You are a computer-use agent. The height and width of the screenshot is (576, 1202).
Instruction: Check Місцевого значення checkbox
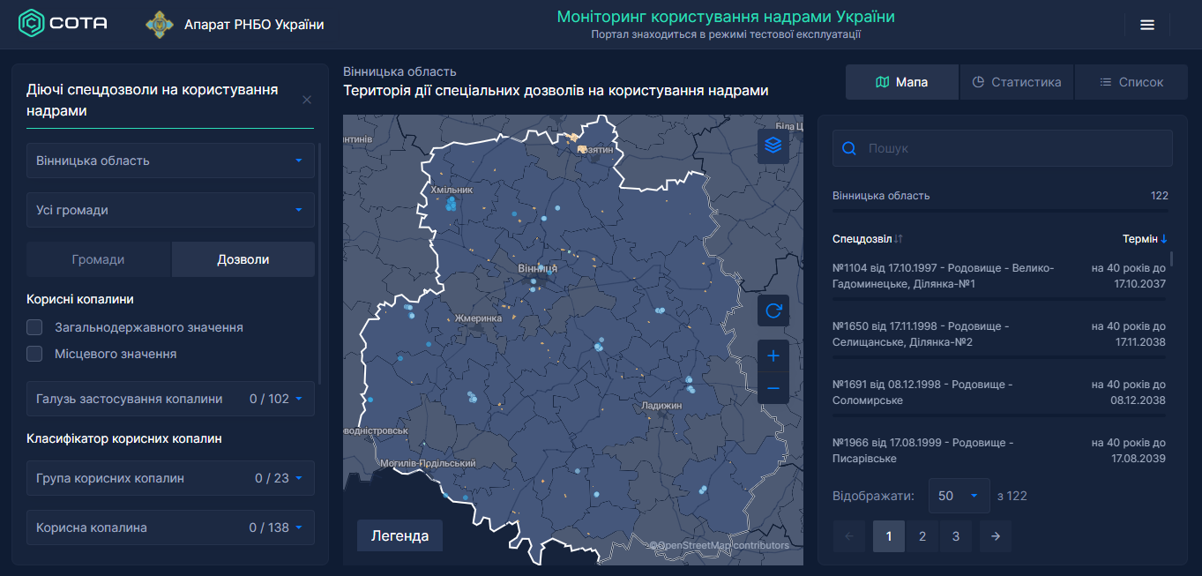pyautogui.click(x=35, y=354)
